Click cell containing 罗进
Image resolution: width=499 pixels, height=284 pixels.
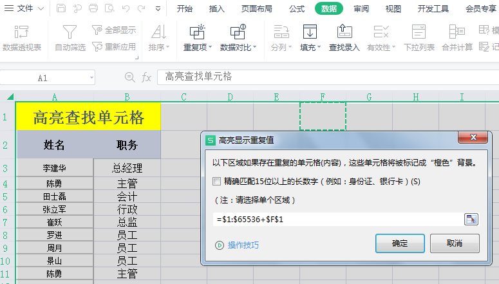[x=55, y=235]
